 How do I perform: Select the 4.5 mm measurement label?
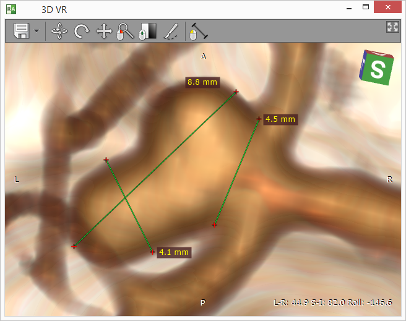coord(280,119)
